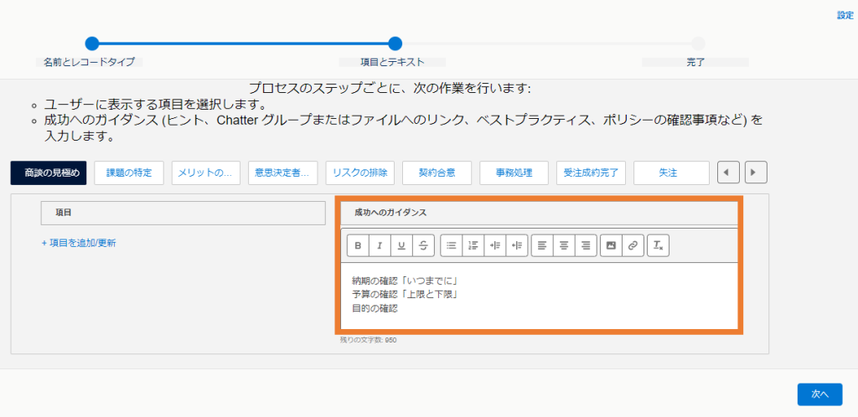This screenshot has width=858, height=417.
Task: Underline the selected guidance text
Action: pyautogui.click(x=401, y=245)
